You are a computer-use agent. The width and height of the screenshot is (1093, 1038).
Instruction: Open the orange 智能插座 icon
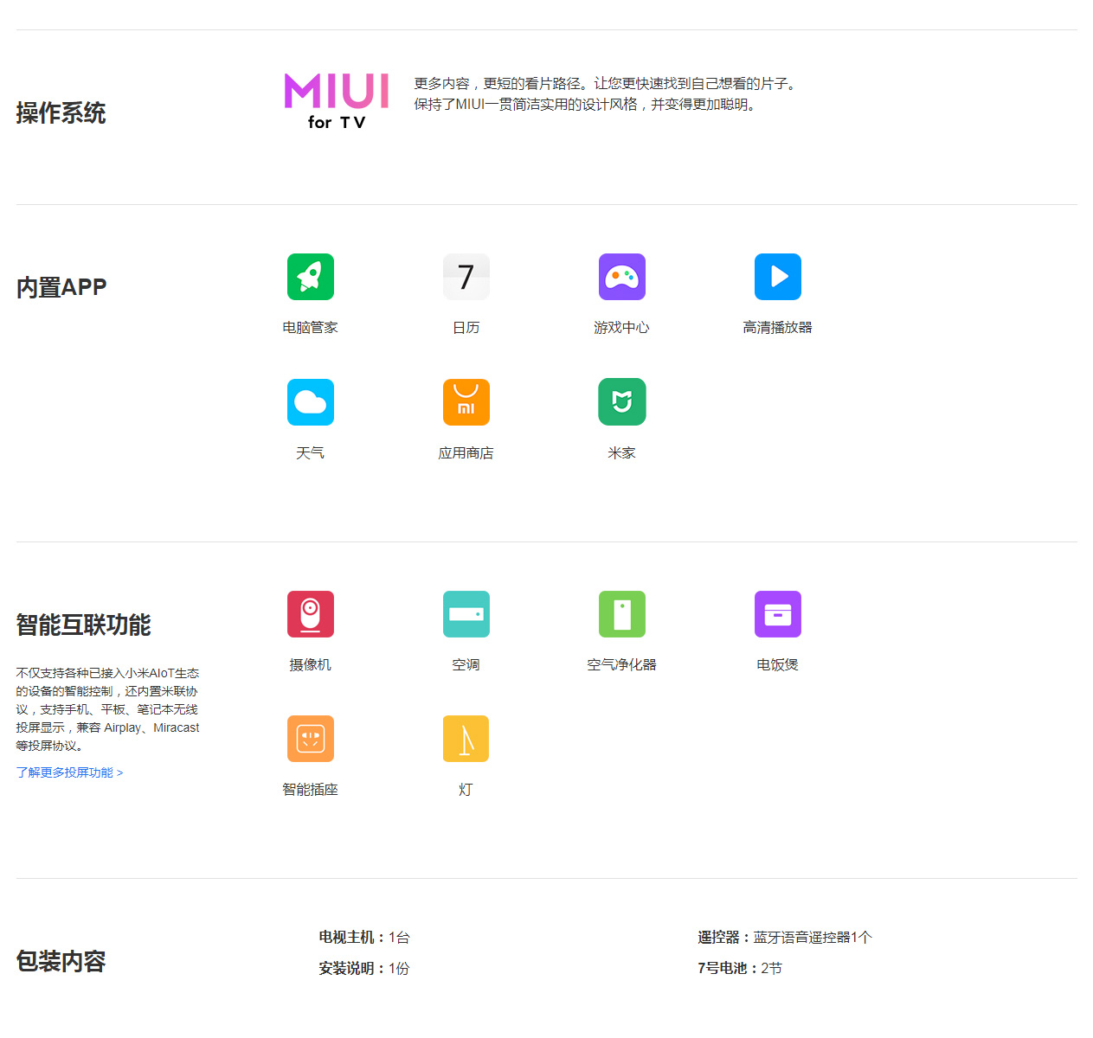[310, 739]
